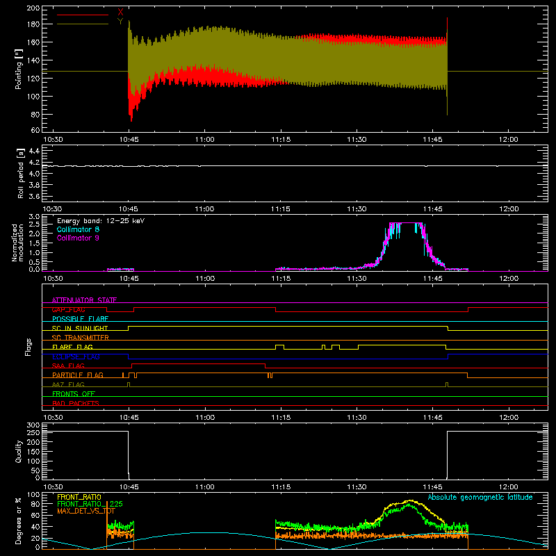Click the Pointing axis title

tap(19, 69)
